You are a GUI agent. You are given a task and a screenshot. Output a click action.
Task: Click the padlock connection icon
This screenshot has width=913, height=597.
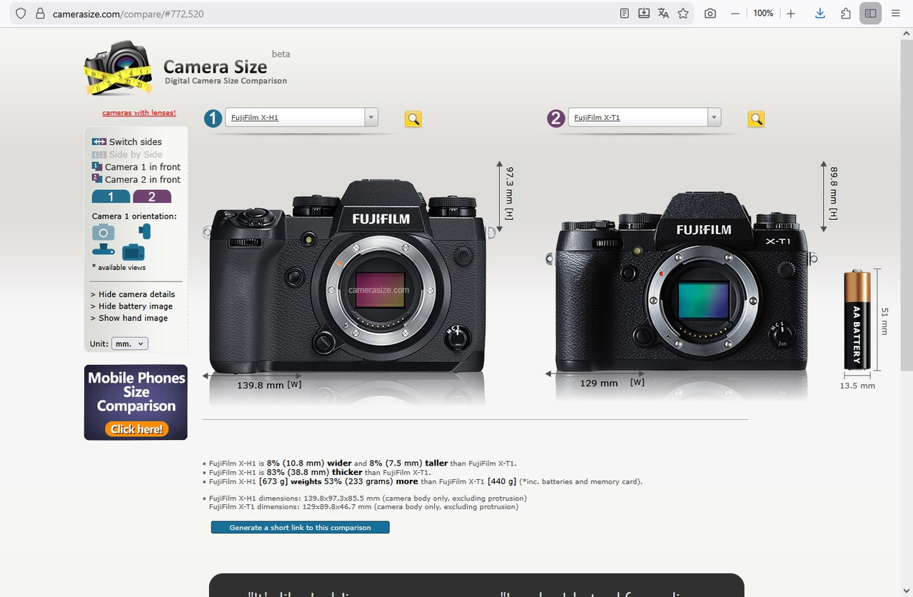click(x=40, y=14)
